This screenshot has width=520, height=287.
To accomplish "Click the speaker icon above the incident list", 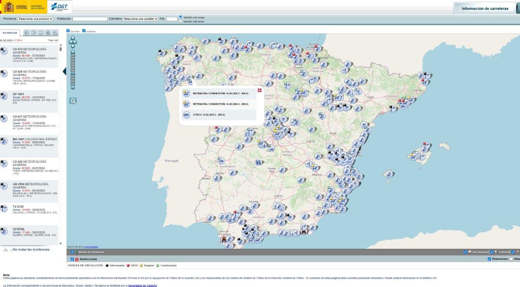I will tap(48, 32).
